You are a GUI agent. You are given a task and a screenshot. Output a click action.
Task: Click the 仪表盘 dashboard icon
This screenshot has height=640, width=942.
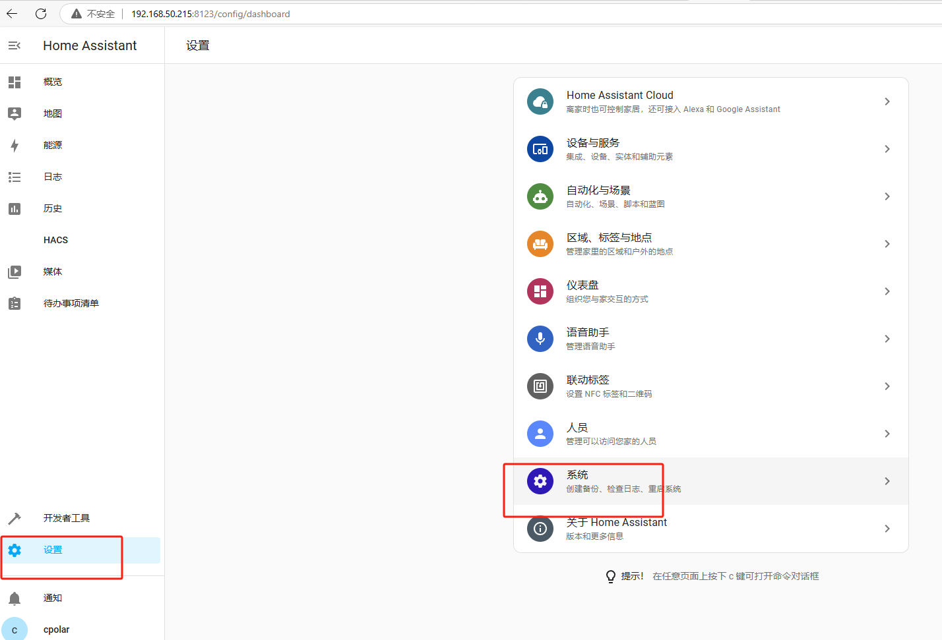[x=540, y=291]
